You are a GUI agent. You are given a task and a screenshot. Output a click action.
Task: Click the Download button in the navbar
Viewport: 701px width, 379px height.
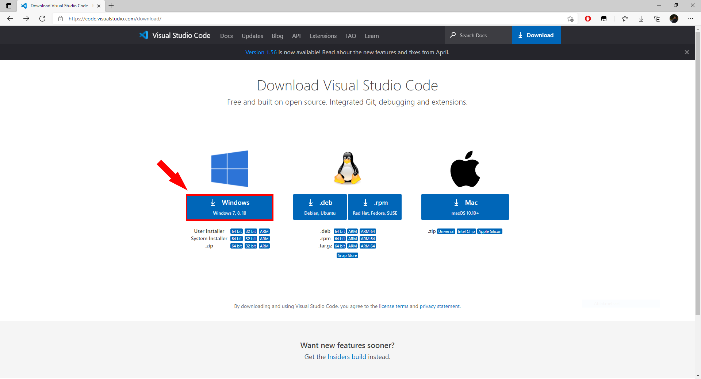[x=536, y=35]
